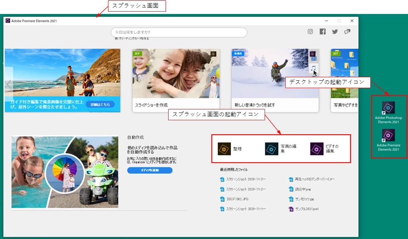Open recent file DSCF1962.JPG

(234, 199)
